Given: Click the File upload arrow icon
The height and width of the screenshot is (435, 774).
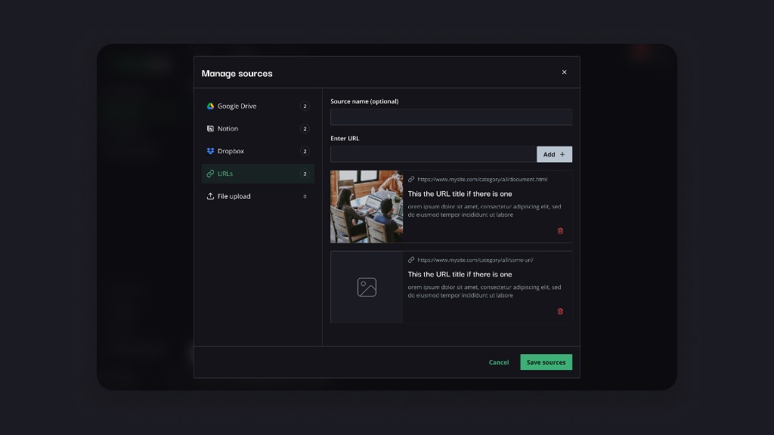Looking at the screenshot, I should (210, 196).
